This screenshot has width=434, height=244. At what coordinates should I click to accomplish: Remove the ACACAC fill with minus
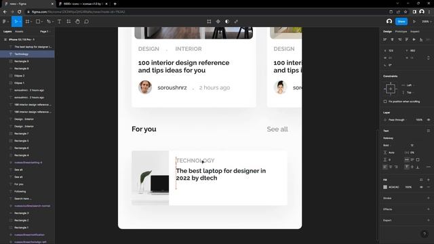pos(429,187)
